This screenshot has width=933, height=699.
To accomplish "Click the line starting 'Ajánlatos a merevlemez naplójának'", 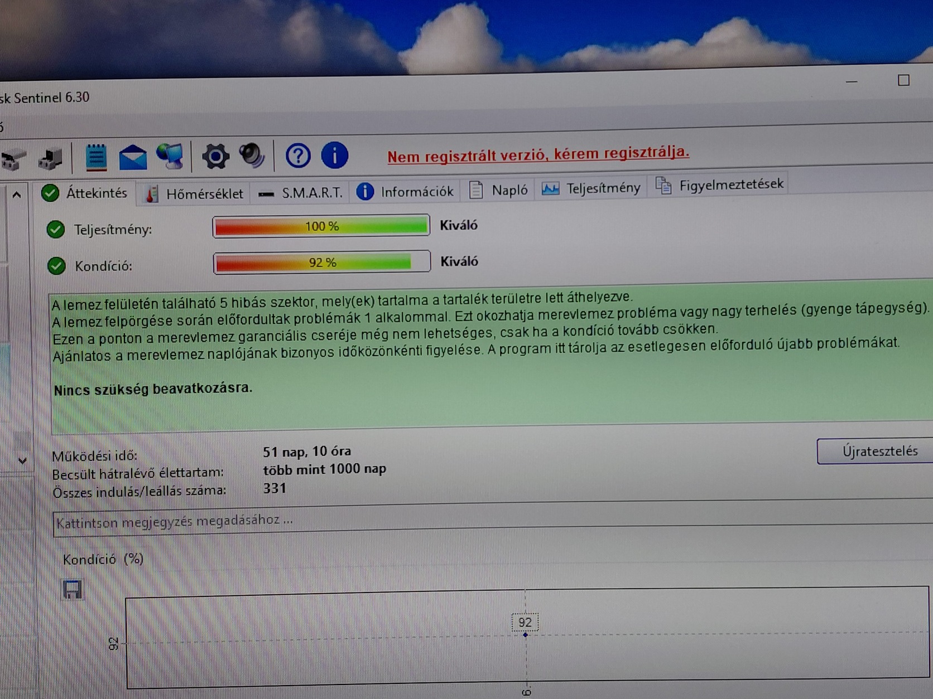I will point(477,349).
